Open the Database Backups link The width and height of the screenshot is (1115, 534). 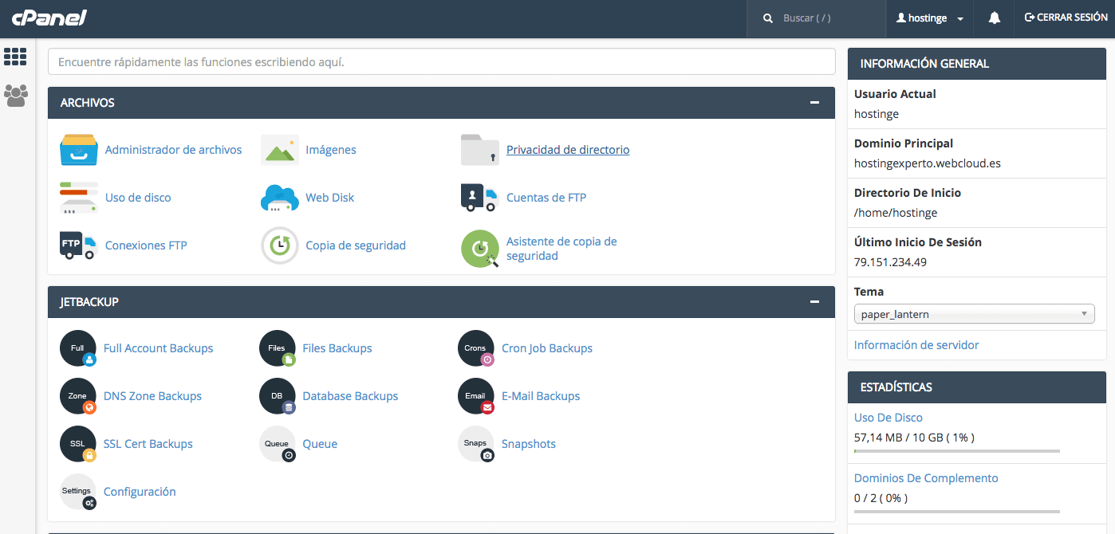point(350,396)
